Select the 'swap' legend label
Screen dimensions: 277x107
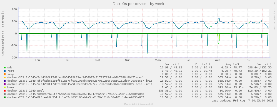(x=11, y=74)
